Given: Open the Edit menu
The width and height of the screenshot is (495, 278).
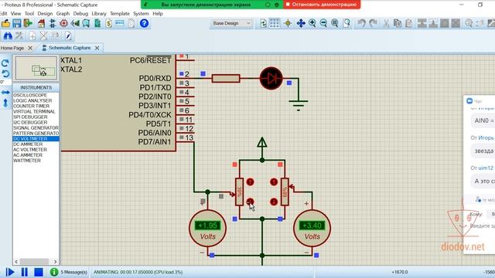Looking at the screenshot, I should coord(3,14).
